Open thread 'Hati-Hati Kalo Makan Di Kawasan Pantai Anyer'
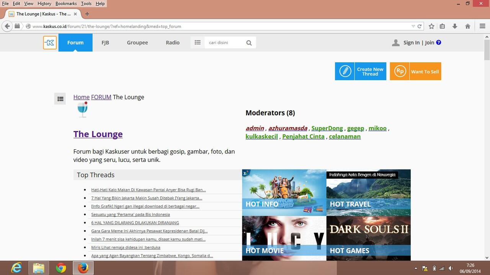Viewport: 490px width, 275px height. pyautogui.click(x=149, y=190)
